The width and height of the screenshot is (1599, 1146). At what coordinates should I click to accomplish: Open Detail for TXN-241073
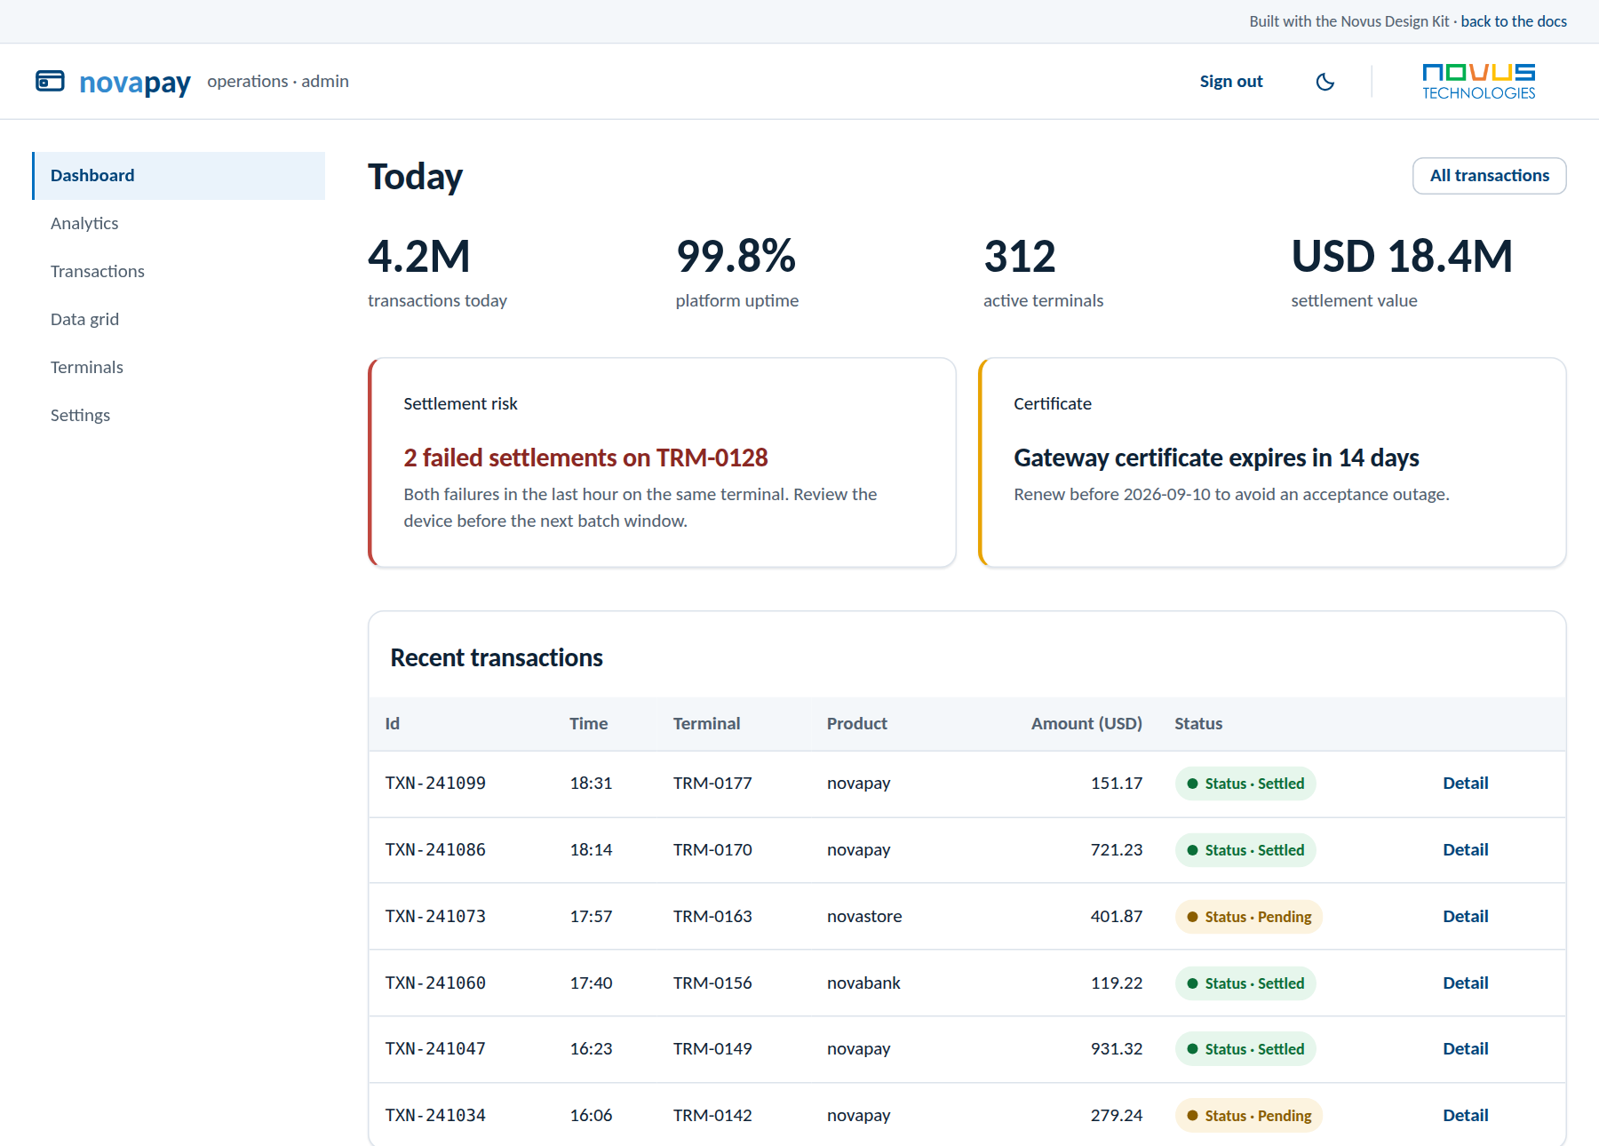tap(1465, 917)
